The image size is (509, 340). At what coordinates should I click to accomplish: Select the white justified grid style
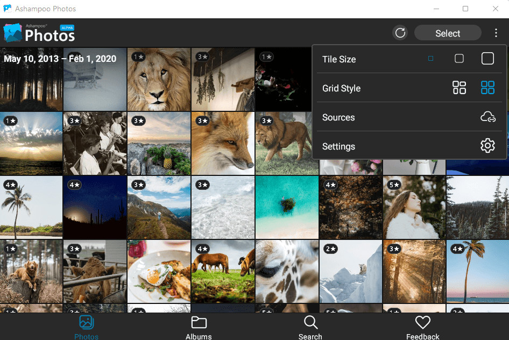click(x=459, y=88)
